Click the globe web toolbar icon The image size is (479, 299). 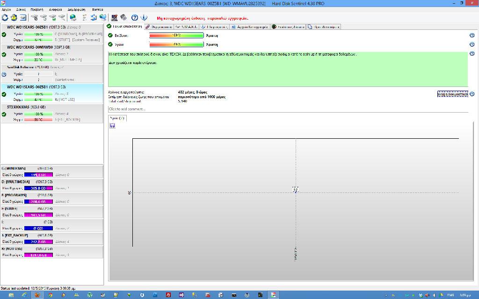coord(73,18)
